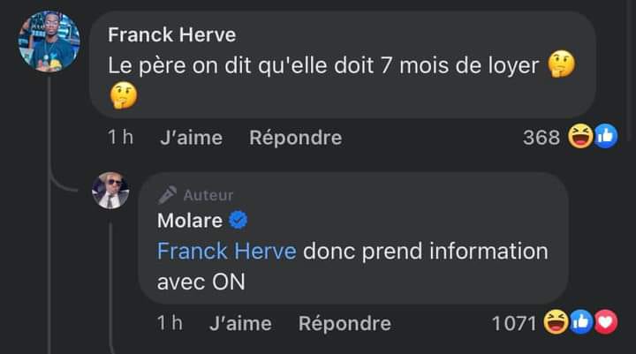
Task: Open the haha reaction on Molare's reply
Action: pyautogui.click(x=556, y=322)
